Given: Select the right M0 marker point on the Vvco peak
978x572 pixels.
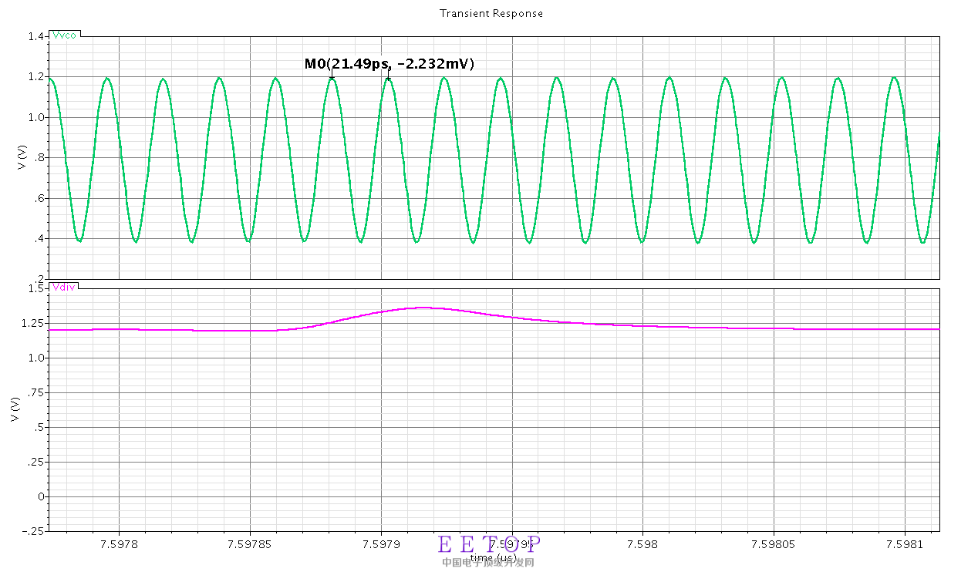Looking at the screenshot, I should 388,77.
